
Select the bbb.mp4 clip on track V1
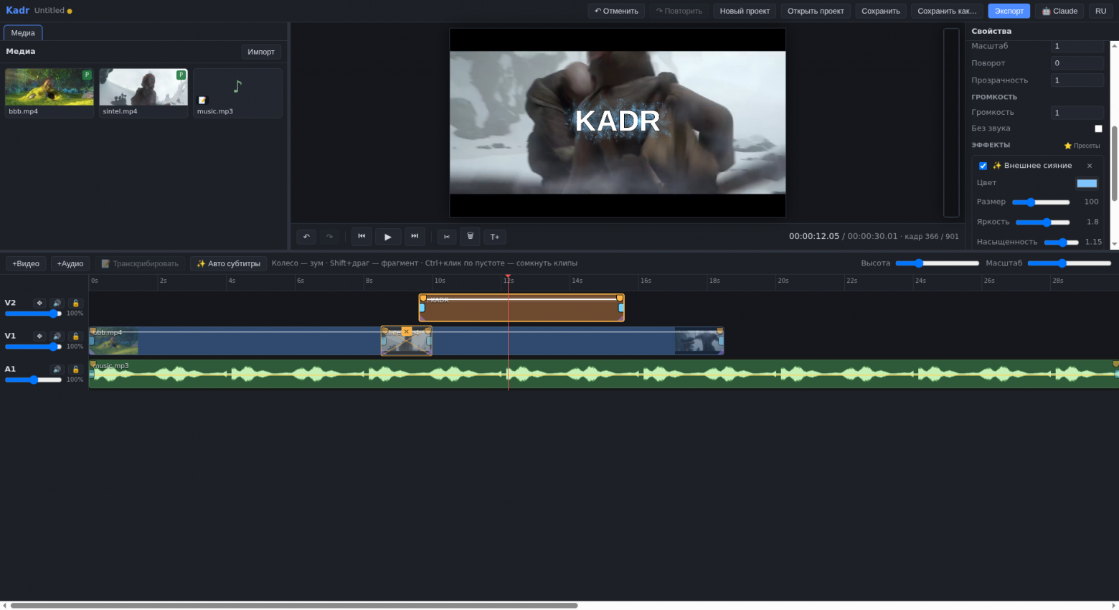point(237,342)
